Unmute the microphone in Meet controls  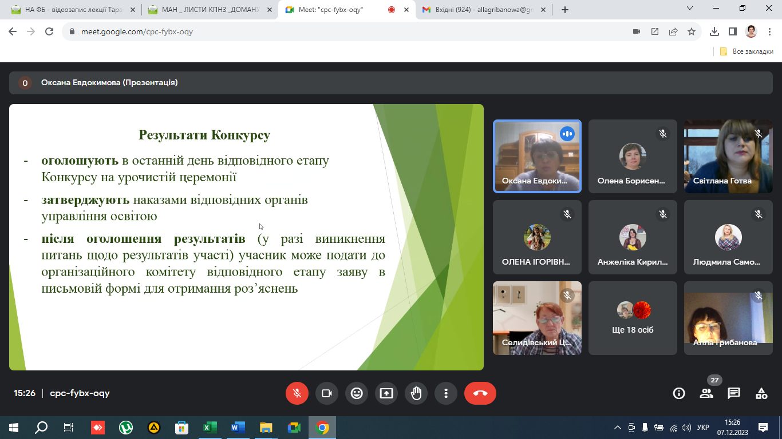(x=297, y=393)
